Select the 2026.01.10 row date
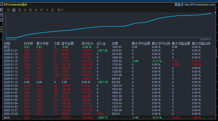 point(11,82)
